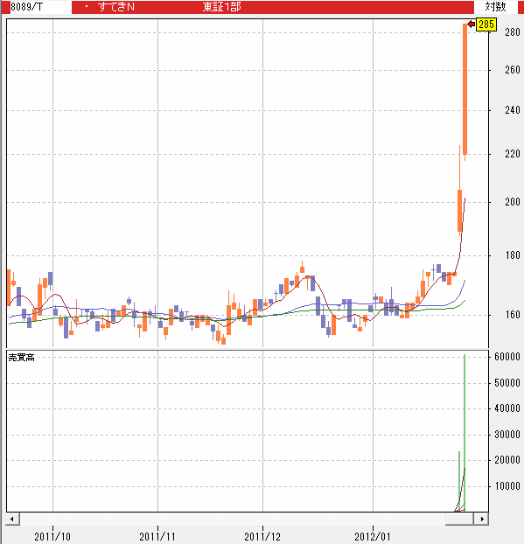Click the 50000 volume axis value
Viewport: 524px width, 544px height.
pos(507,383)
